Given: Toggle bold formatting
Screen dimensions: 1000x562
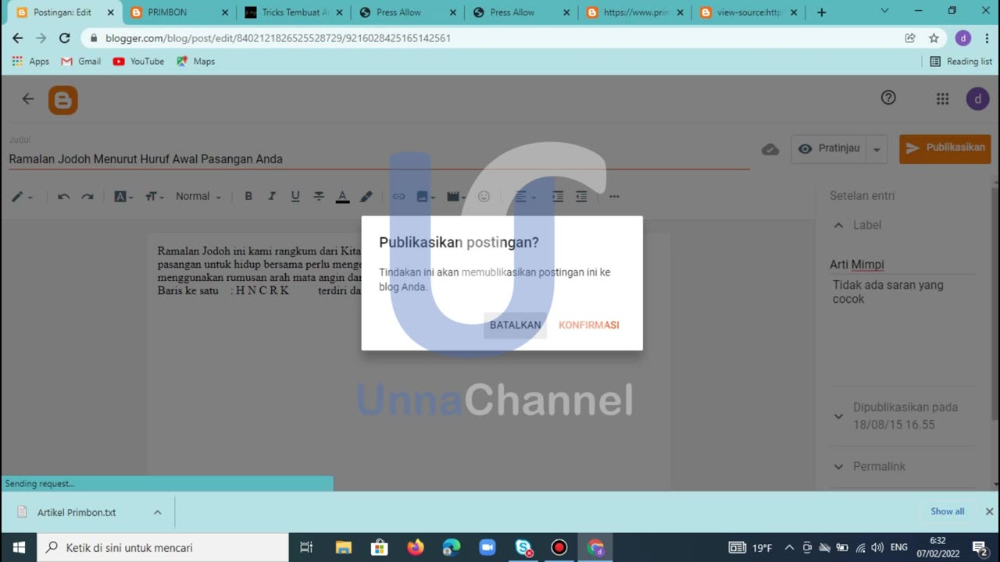Looking at the screenshot, I should tap(248, 197).
